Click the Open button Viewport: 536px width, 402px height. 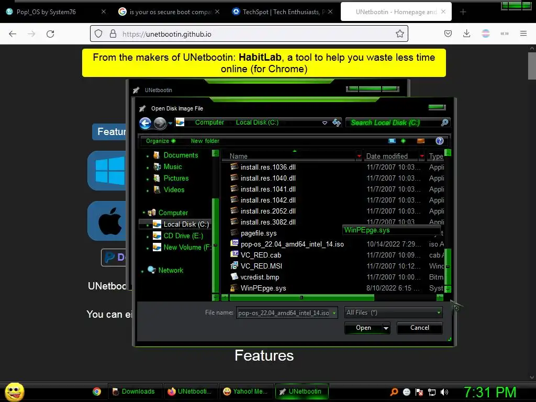coord(363,328)
